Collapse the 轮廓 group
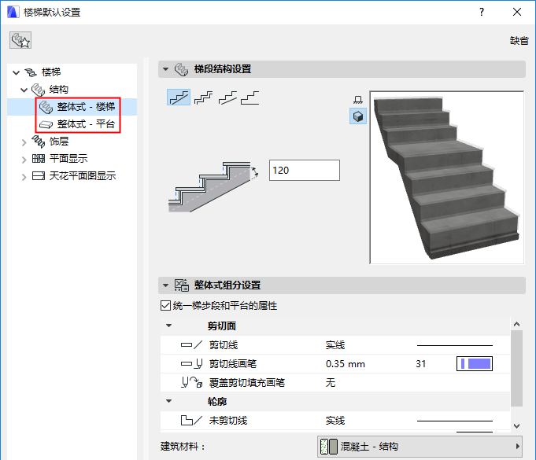Viewport: 536px width, 460px height. pos(169,401)
